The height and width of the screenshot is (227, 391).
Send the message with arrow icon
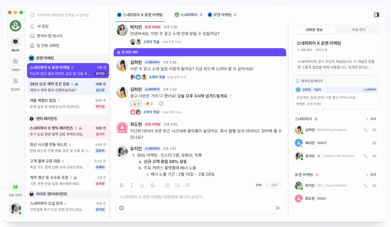pos(278,208)
